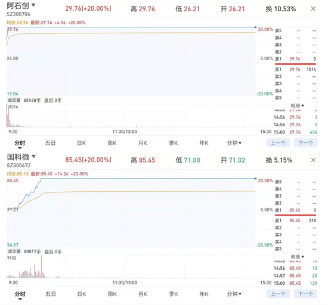Viewport: 328px width, 305px height.
Task: Select 分时 tab in 阿石创 panel
Action: point(20,143)
